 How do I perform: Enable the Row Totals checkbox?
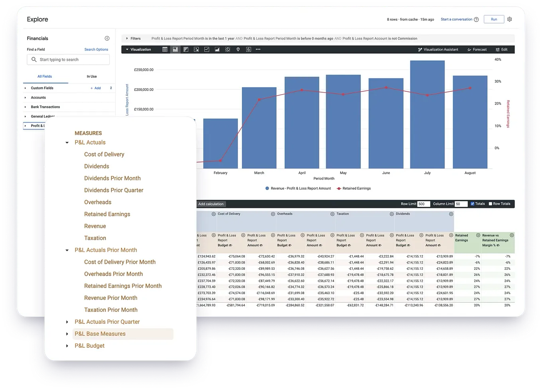pyautogui.click(x=490, y=204)
